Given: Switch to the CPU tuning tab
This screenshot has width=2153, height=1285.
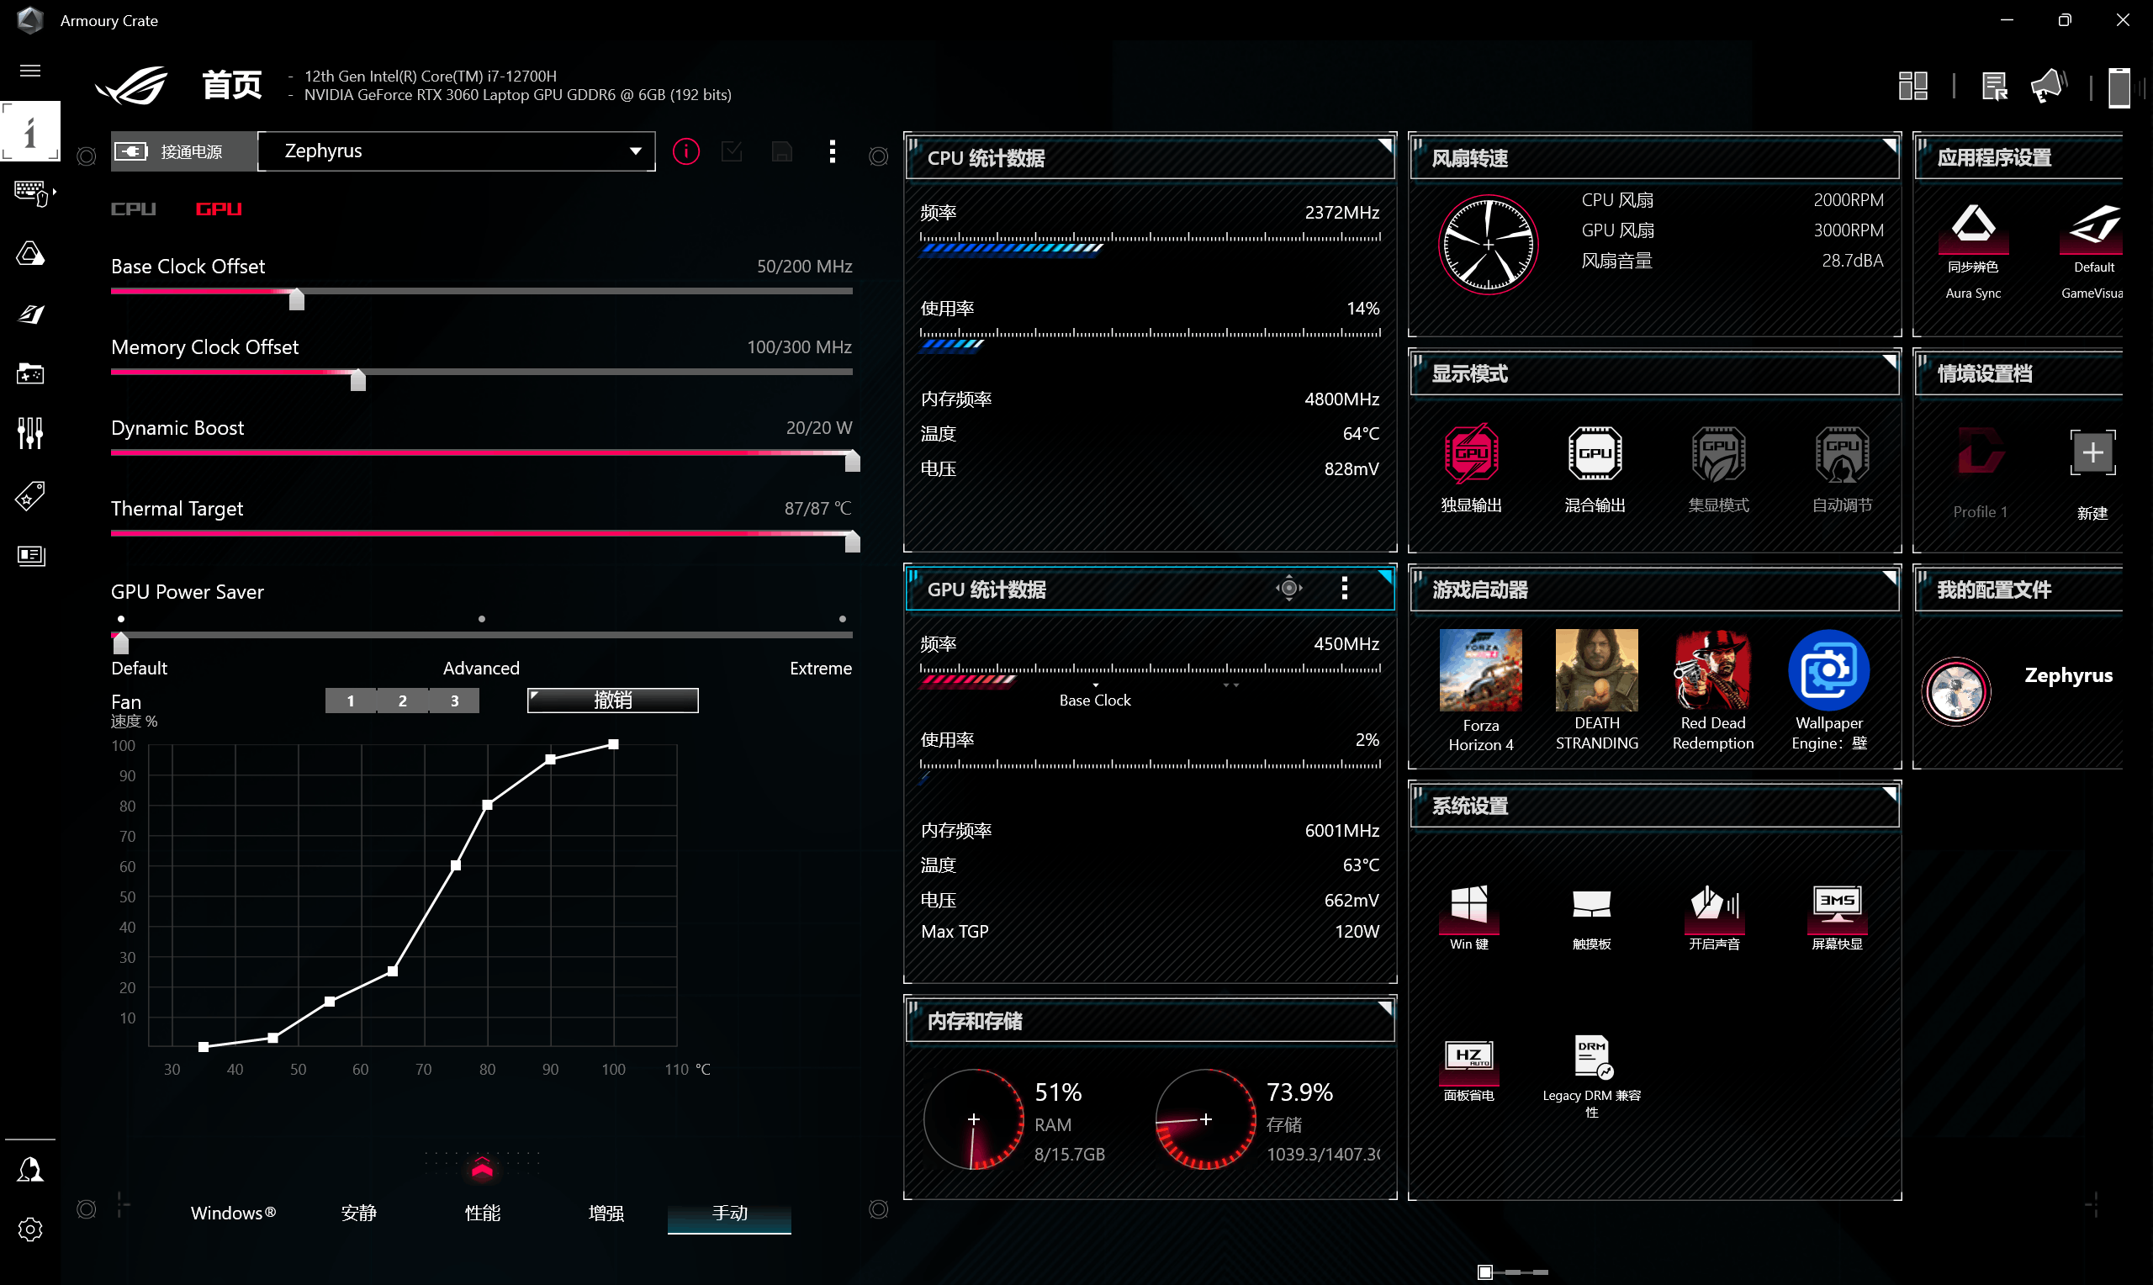Looking at the screenshot, I should tap(134, 209).
